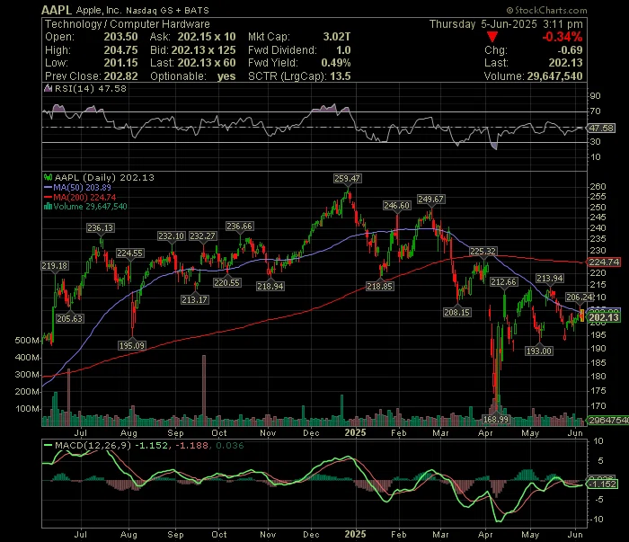Click the 168.99 low price label
Screen dimensions: 629x542
point(495,419)
